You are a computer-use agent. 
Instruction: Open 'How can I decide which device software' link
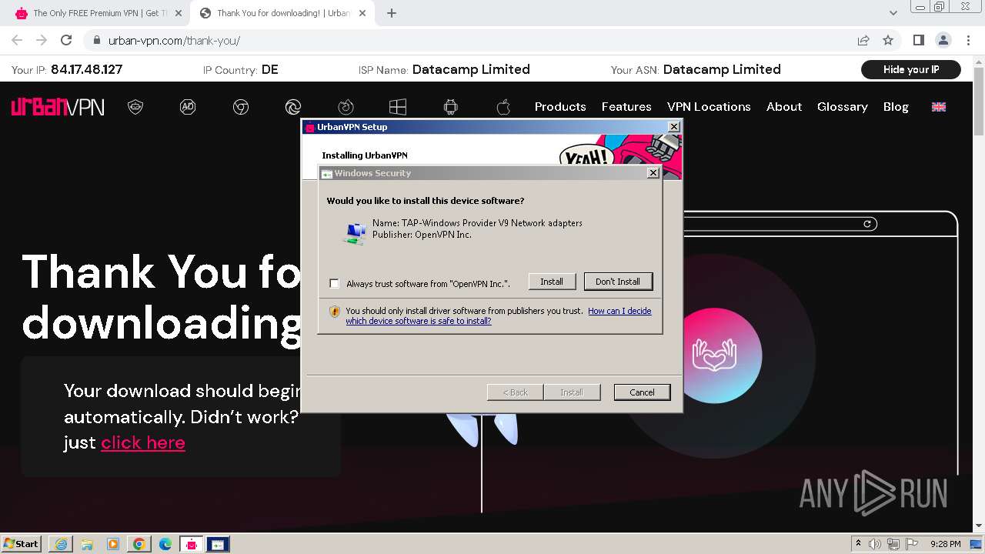point(499,316)
